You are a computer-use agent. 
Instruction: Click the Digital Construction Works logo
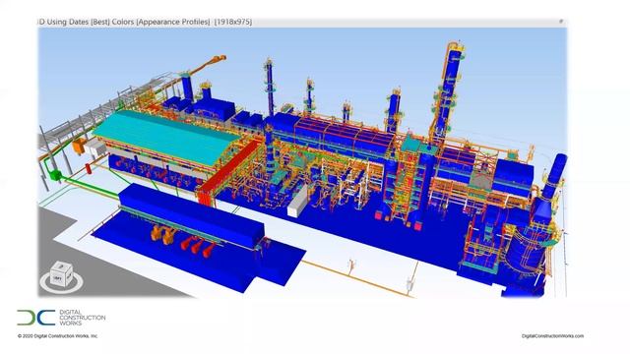coord(61,318)
